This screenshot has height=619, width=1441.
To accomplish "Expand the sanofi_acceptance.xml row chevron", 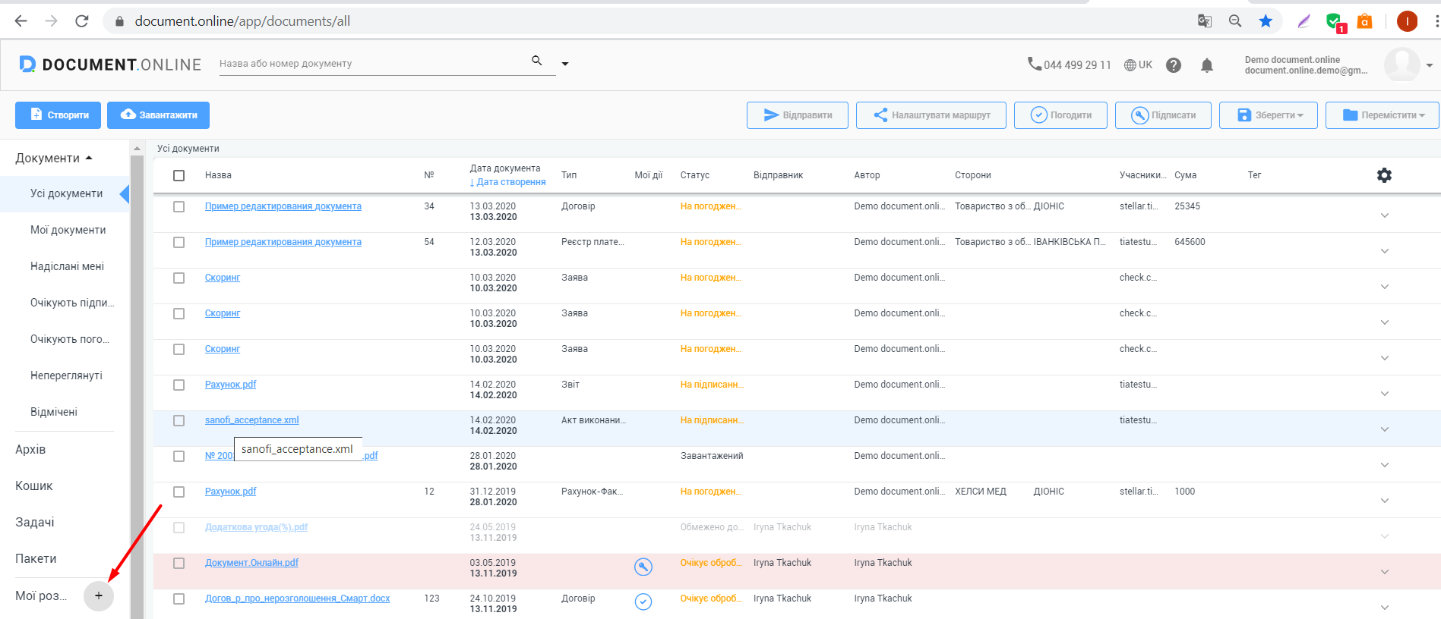I will point(1384,429).
